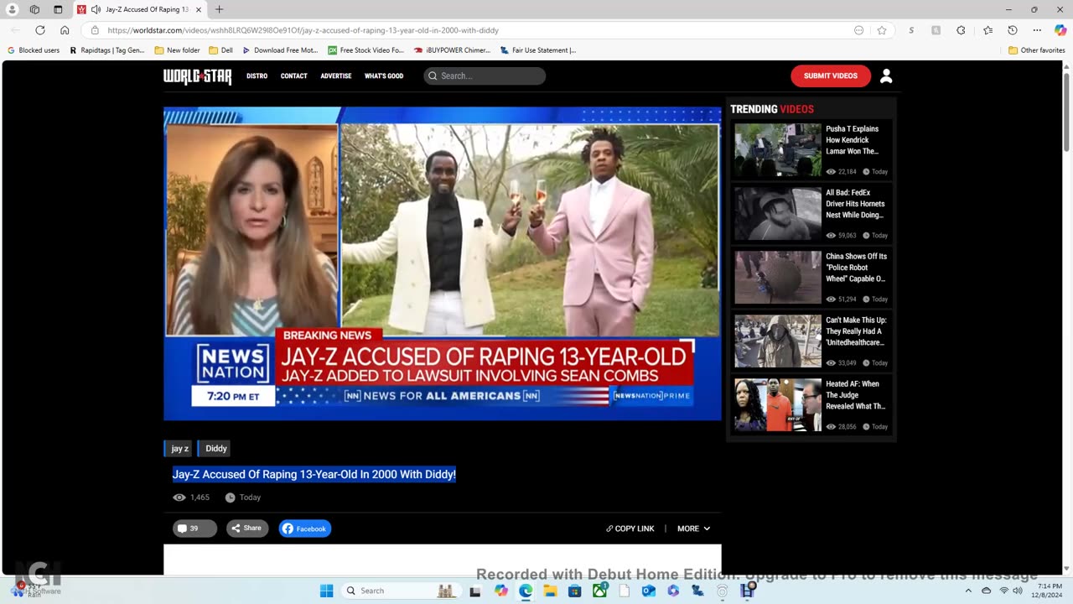1073x604 pixels.
Task: Go to the browser home page
Action: click(x=65, y=30)
